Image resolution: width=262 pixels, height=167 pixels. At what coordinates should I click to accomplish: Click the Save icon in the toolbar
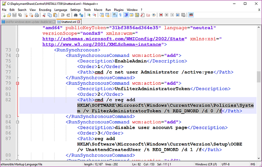(14, 15)
